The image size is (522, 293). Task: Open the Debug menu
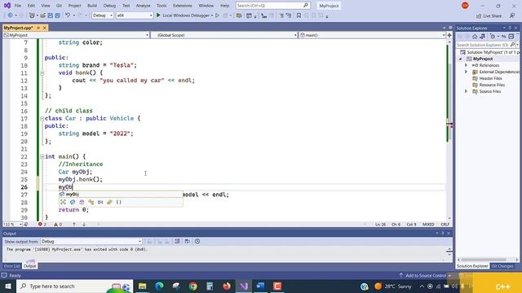(109, 6)
